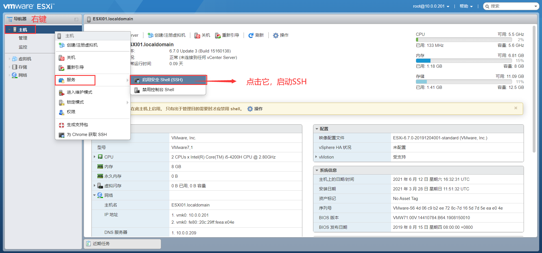Screen dimensions: 542x253
Task: Click the 进入维护模式 icon
Action: (61, 93)
